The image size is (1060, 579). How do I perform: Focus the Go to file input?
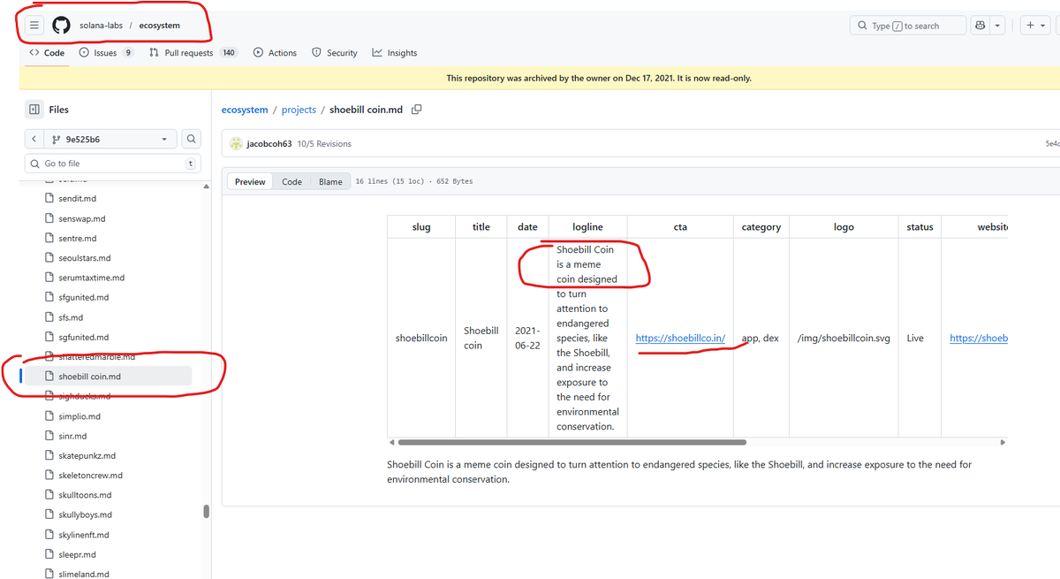point(112,164)
